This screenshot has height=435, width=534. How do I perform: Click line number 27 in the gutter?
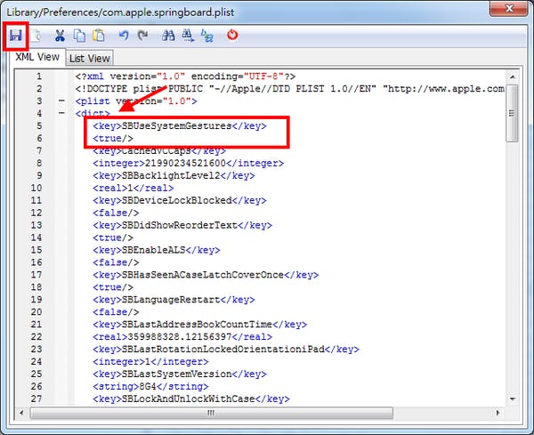36,399
